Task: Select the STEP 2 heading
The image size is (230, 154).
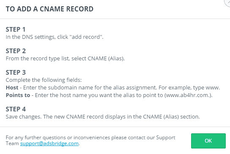Action: (x=16, y=51)
